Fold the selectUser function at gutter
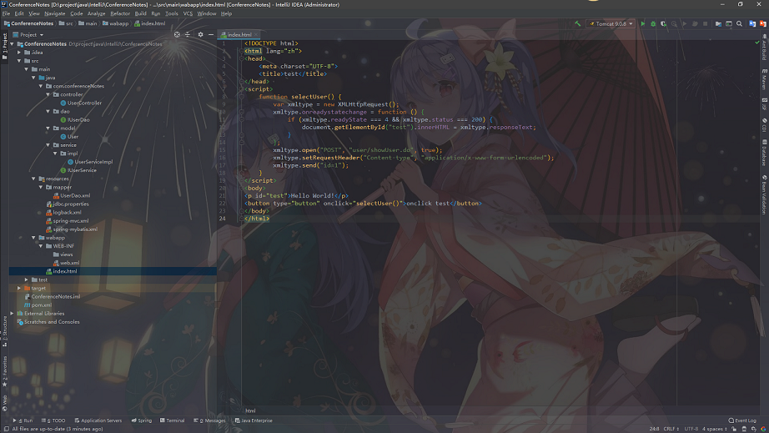Screen dimensions: 769x433 pyautogui.click(x=241, y=97)
